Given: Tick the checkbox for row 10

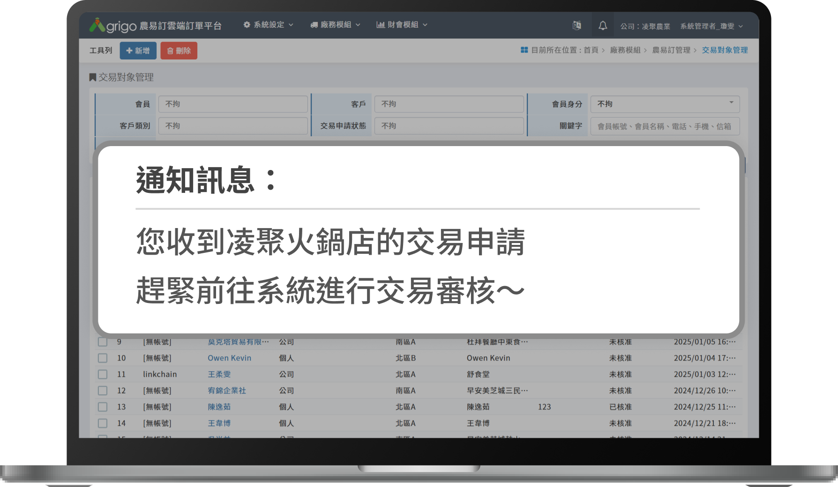Looking at the screenshot, I should point(103,358).
